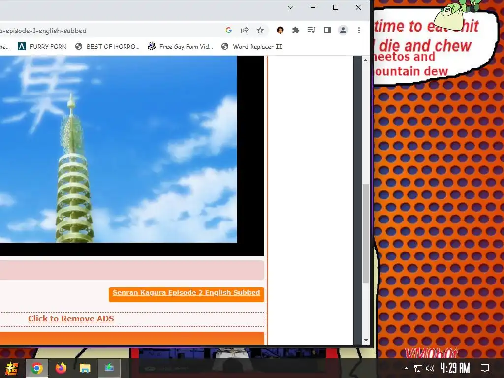The height and width of the screenshot is (378, 504).
Task: Click the page scrollbar down arrow
Action: coord(366,340)
